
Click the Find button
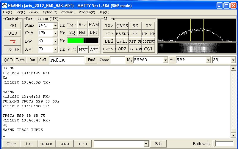tap(91, 60)
